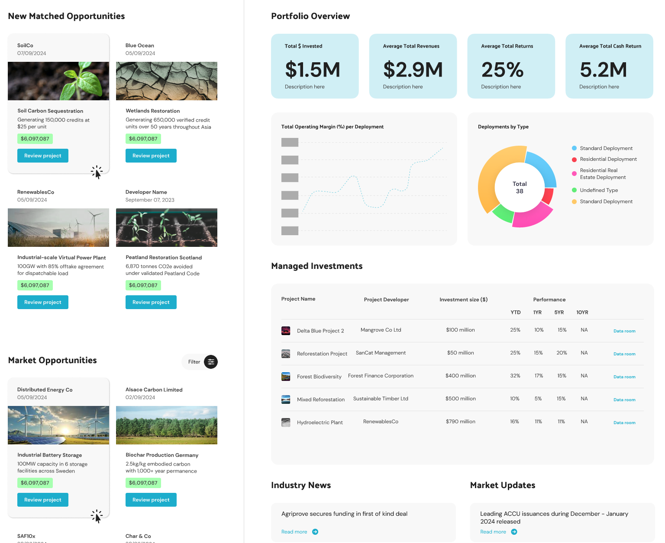Click donut chart center Total 38
Image resolution: width=665 pixels, height=543 pixels.
tap(520, 188)
